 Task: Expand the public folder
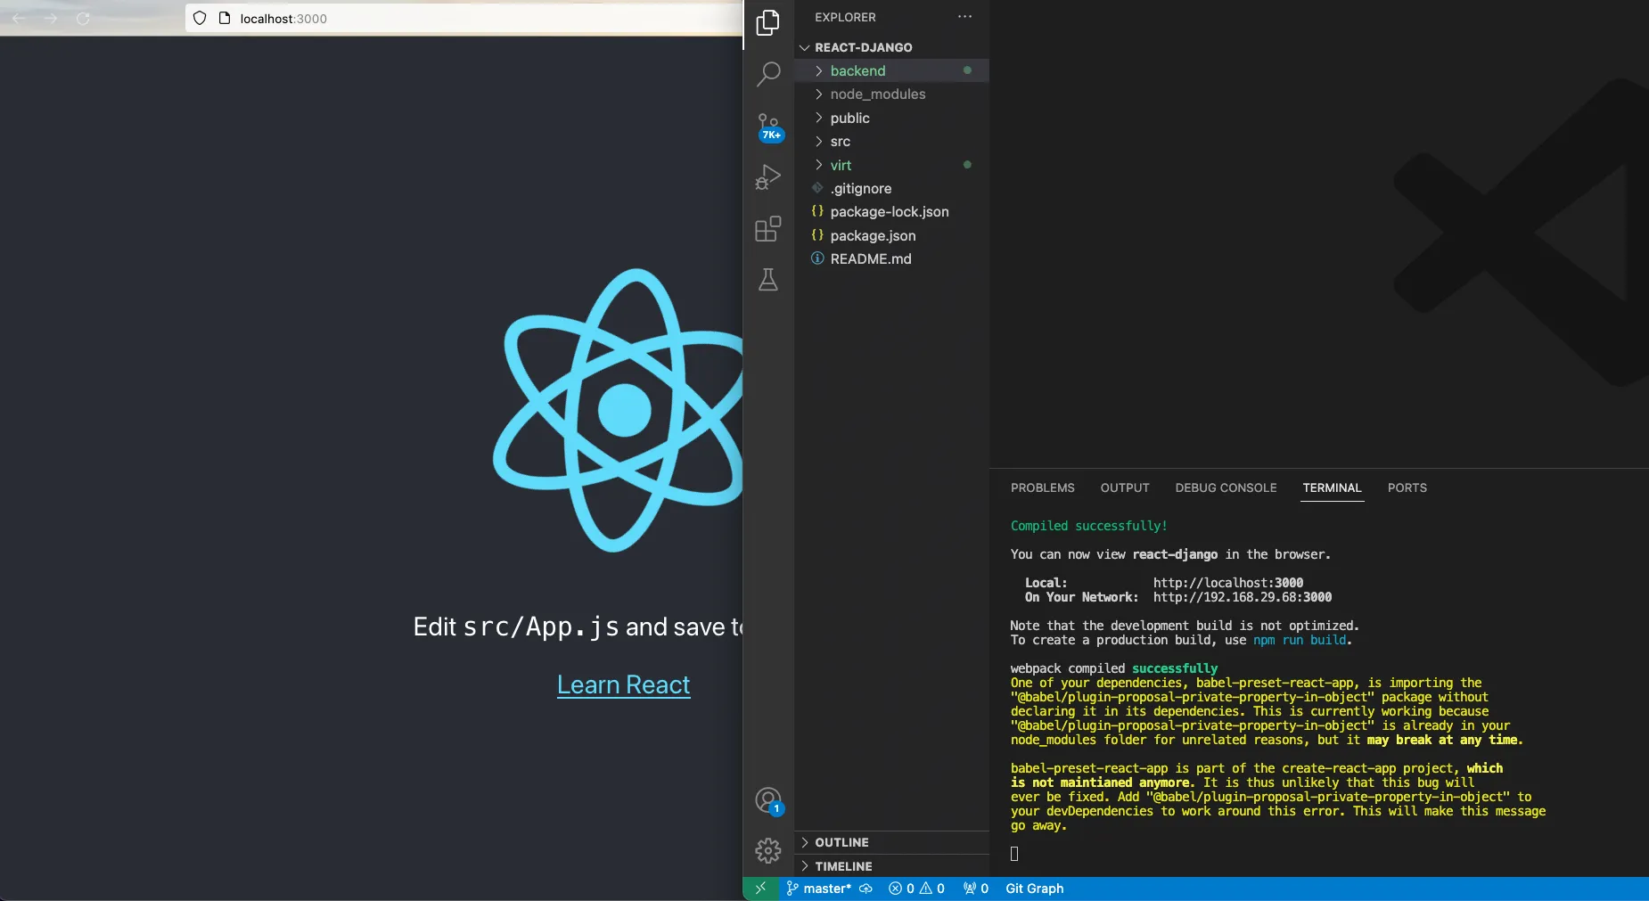pyautogui.click(x=891, y=118)
